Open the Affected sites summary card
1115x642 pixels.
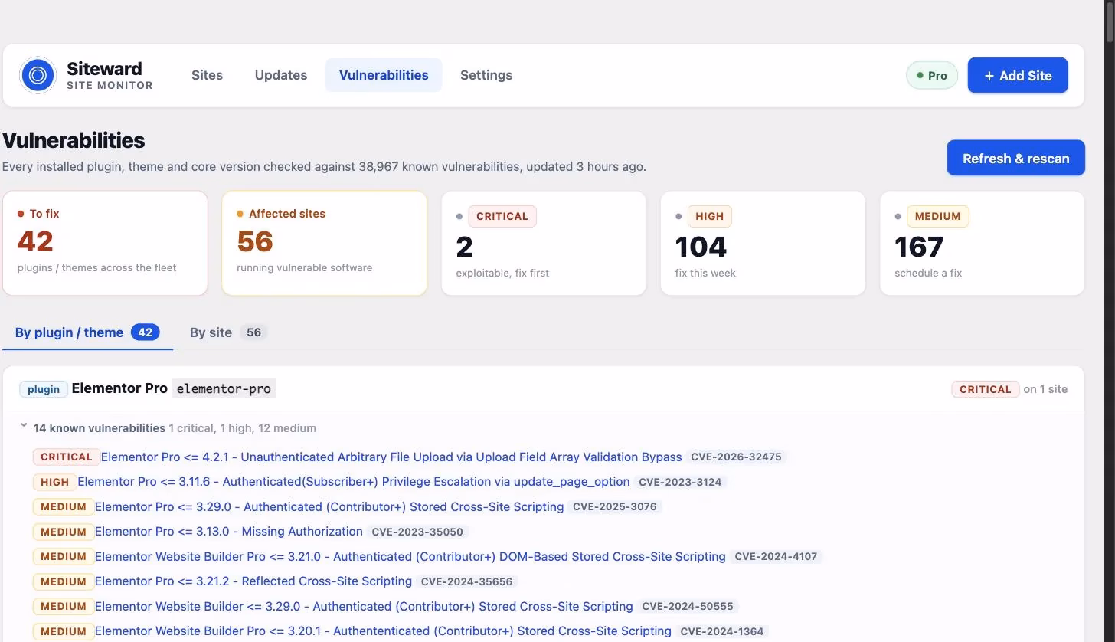324,243
